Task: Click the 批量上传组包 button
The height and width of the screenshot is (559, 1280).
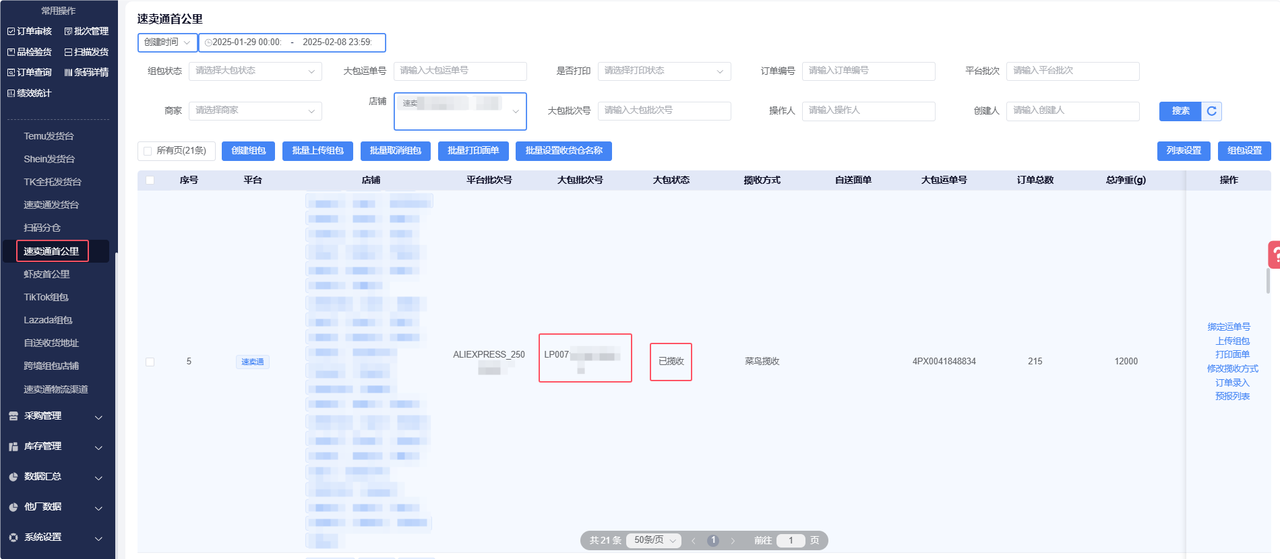Action: (x=318, y=151)
